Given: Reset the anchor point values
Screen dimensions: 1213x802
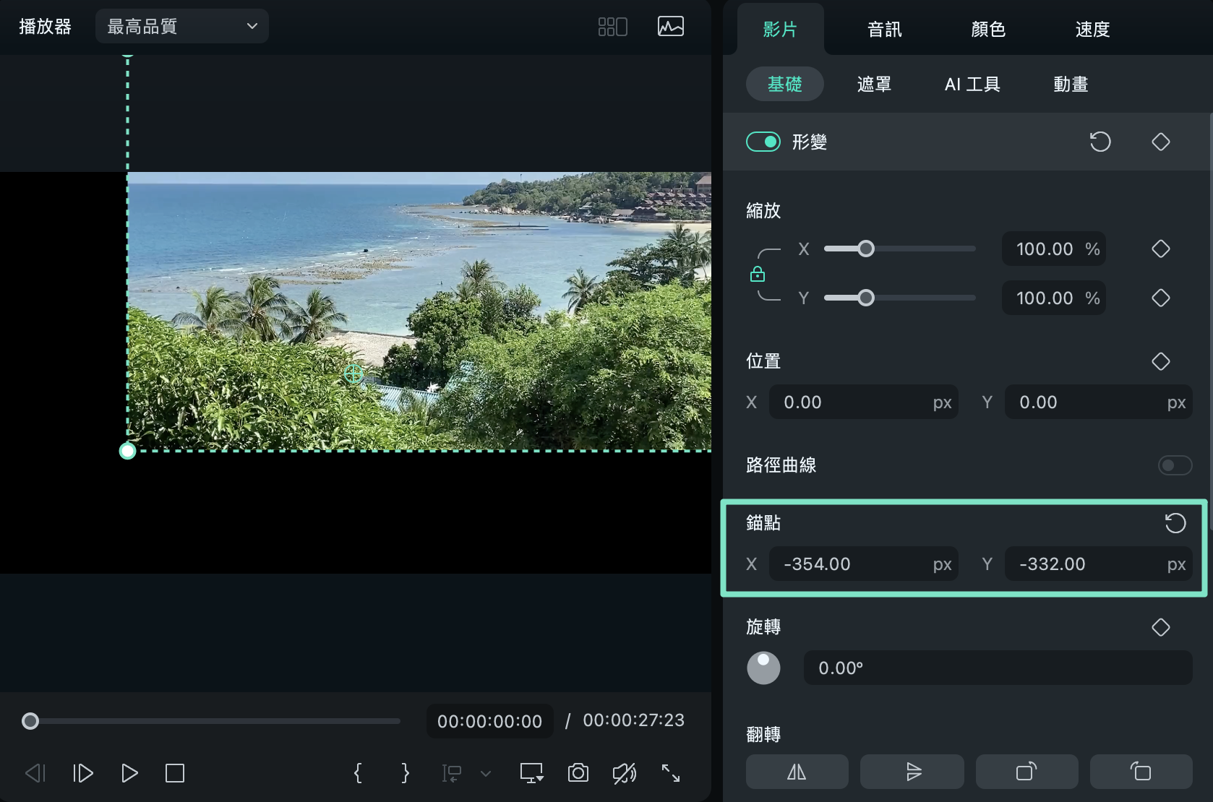Looking at the screenshot, I should point(1175,522).
